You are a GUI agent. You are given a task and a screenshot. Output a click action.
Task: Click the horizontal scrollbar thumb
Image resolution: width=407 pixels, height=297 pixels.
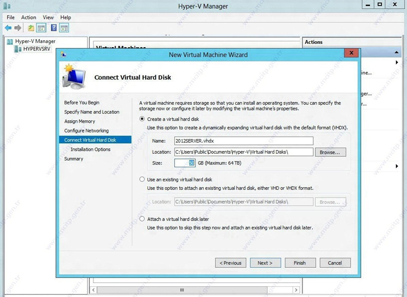coord(182,290)
